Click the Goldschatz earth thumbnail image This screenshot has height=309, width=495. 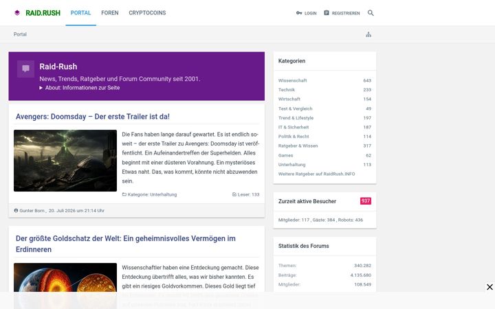[65, 277]
